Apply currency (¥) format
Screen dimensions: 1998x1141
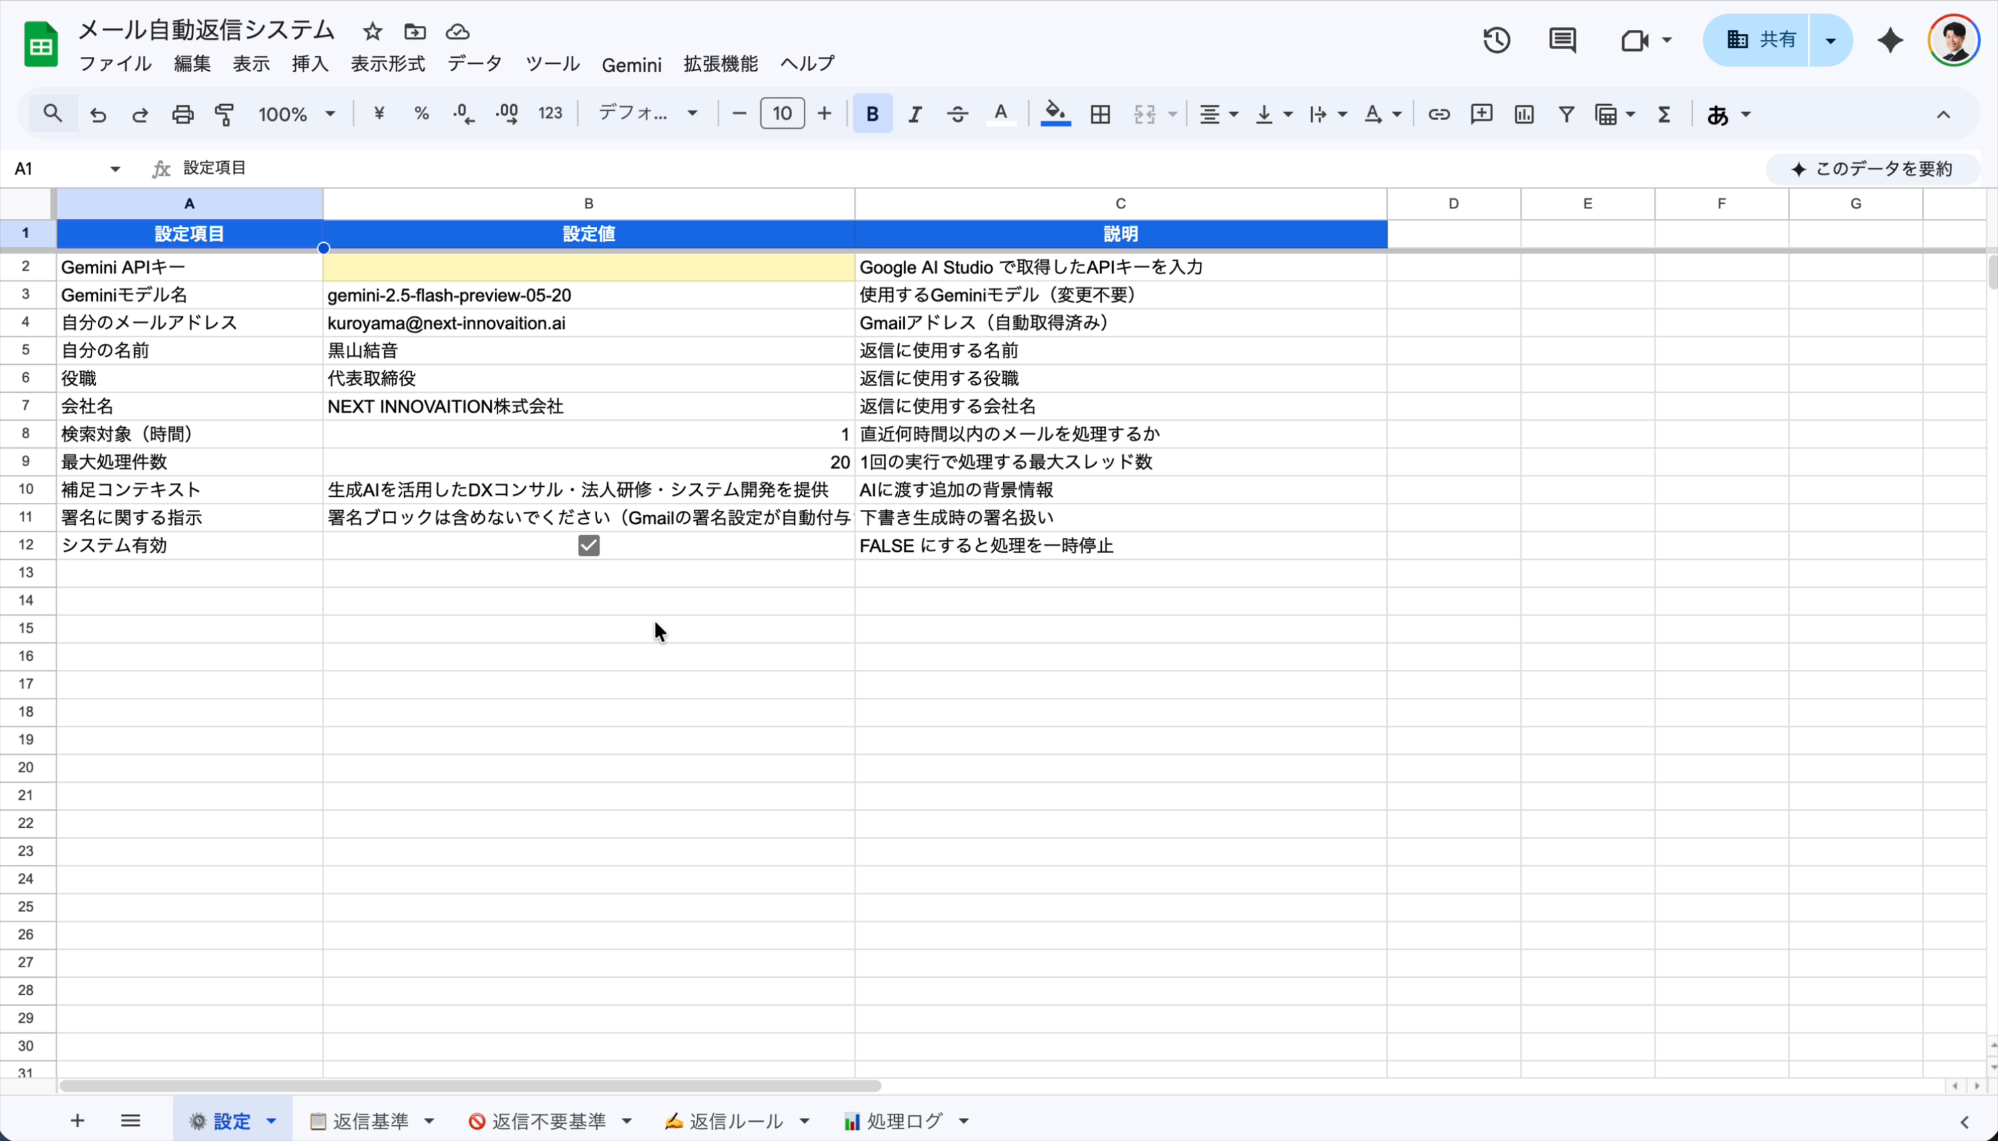point(379,114)
